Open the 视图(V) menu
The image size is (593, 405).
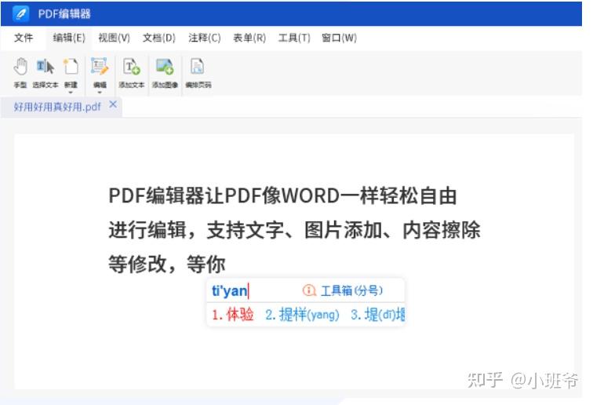115,38
